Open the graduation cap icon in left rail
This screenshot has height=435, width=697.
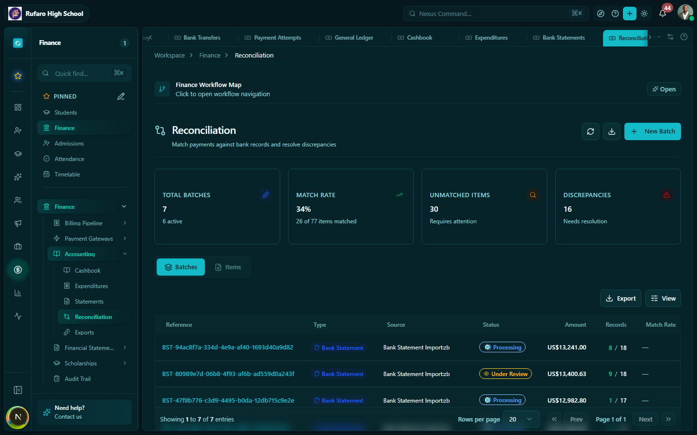[x=18, y=154]
